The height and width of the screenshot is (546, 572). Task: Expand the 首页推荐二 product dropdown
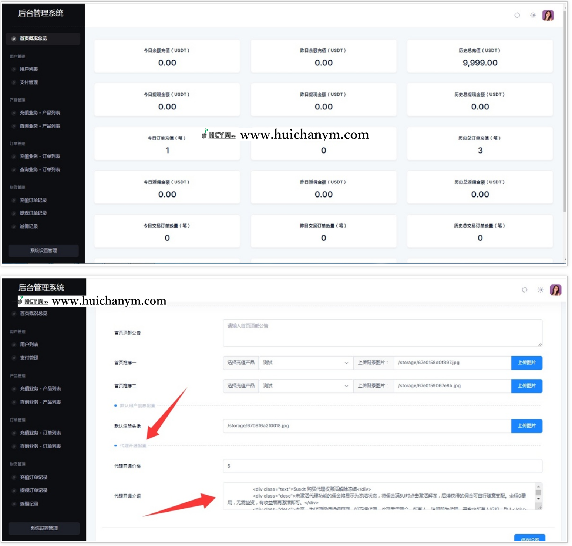[x=305, y=386]
